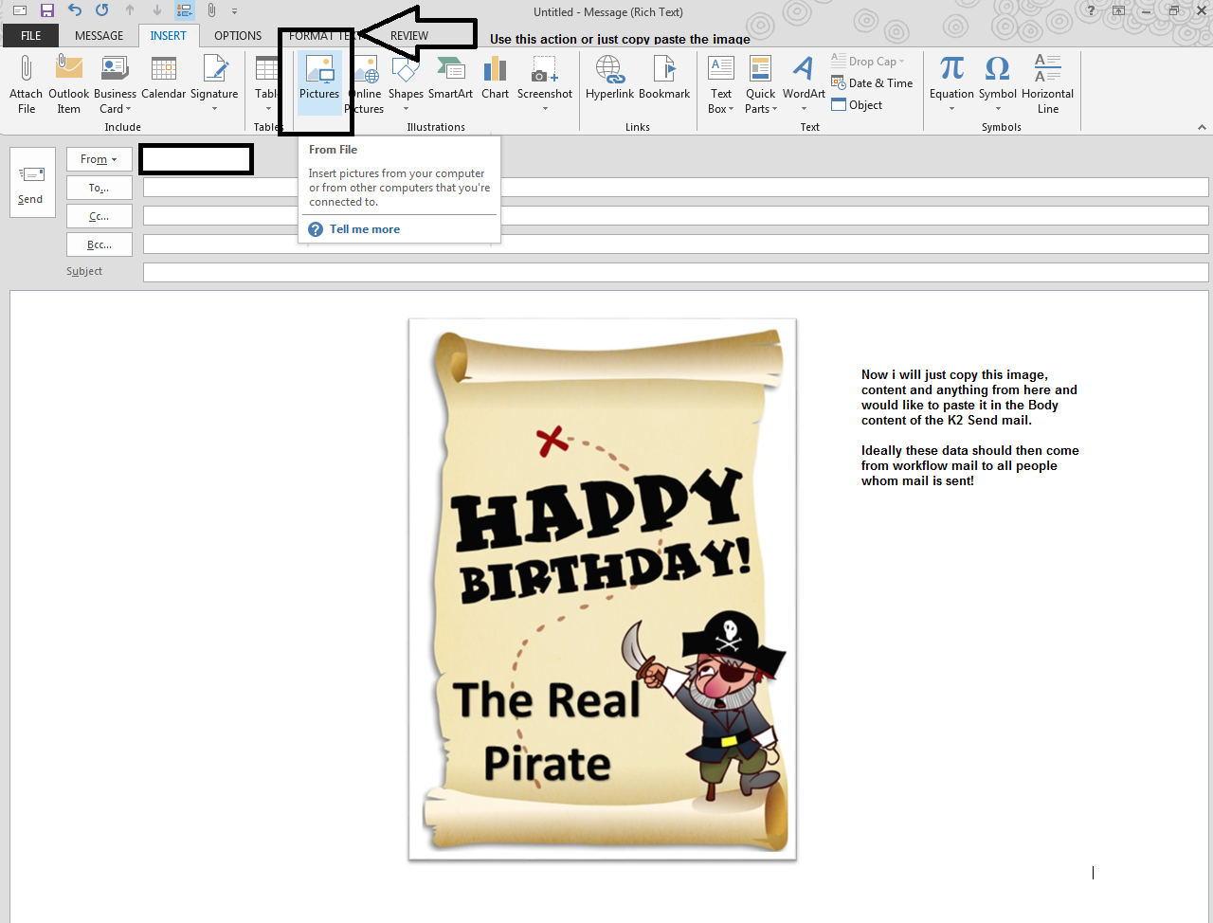Image resolution: width=1213 pixels, height=923 pixels.
Task: Open the Screenshot dropdown
Action: pyautogui.click(x=545, y=83)
